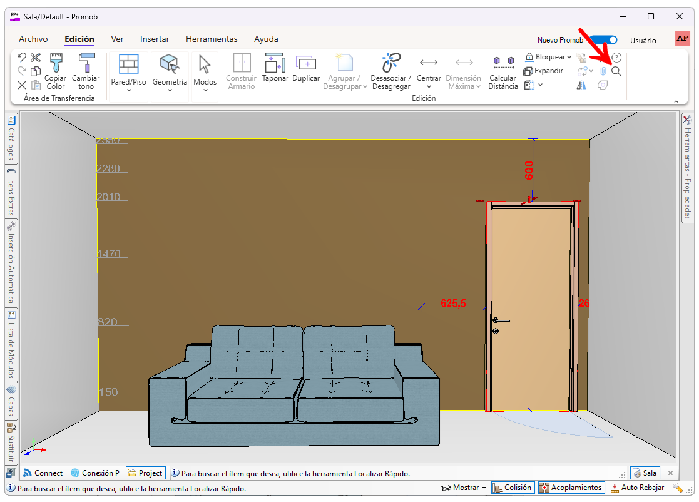Open the Catálogos side panel
The width and height of the screenshot is (699, 502).
point(11,138)
